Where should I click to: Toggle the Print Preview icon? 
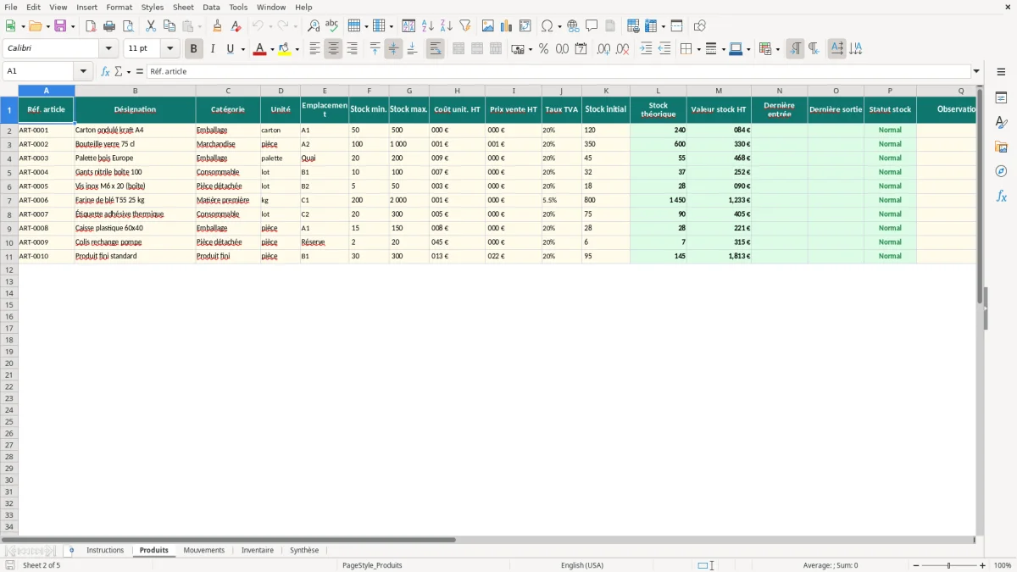[x=128, y=26]
